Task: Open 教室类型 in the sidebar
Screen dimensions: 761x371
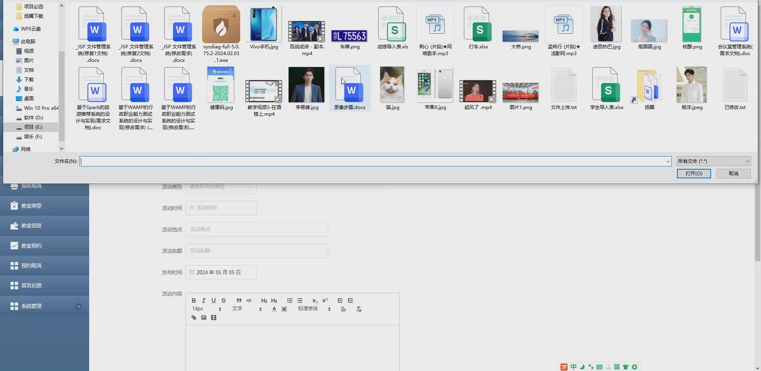Action: pos(44,206)
